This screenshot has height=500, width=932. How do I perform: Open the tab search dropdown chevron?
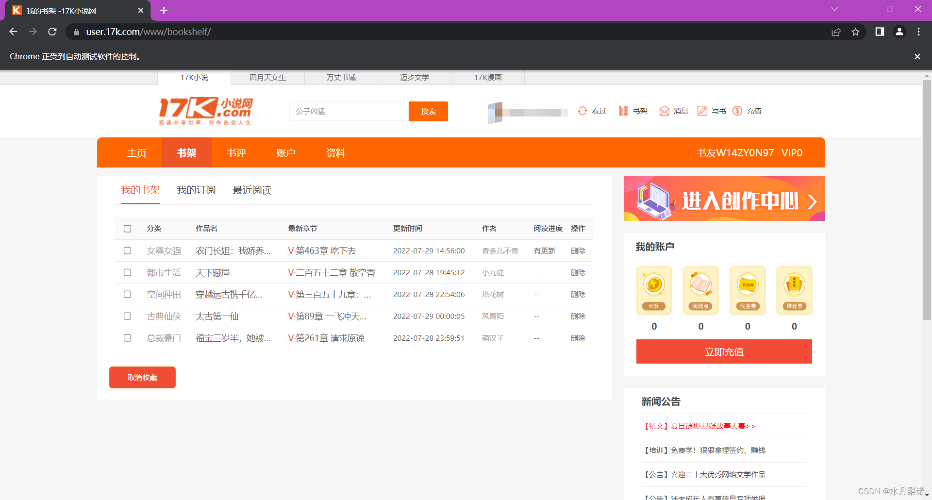834,9
